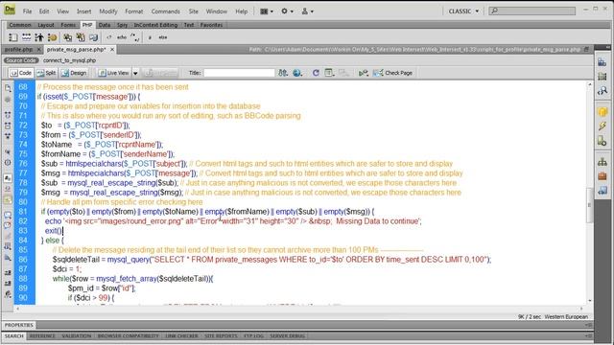Open the File menu
This screenshot has width=614, height=345.
[27, 11]
